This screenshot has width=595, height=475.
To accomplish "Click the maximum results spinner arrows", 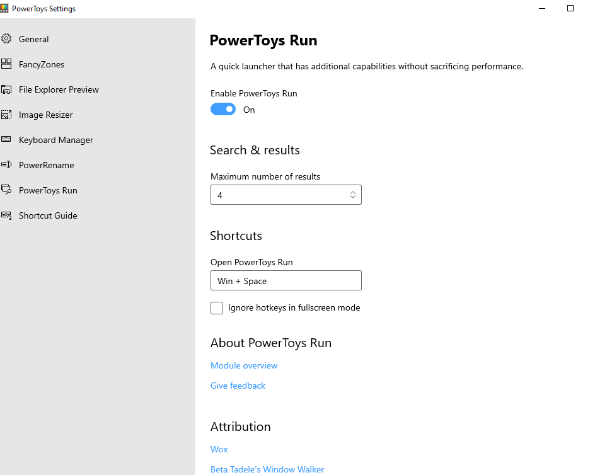I will 353,195.
